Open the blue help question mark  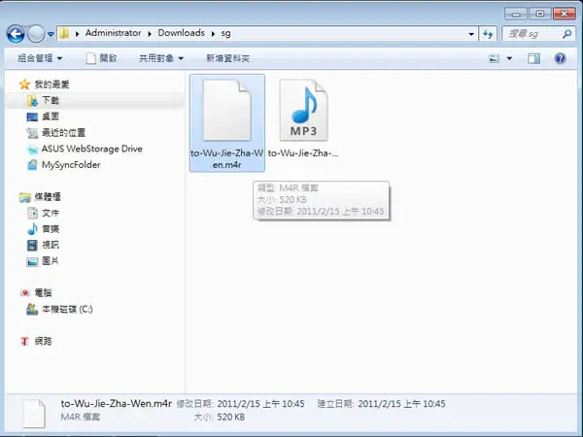(560, 58)
